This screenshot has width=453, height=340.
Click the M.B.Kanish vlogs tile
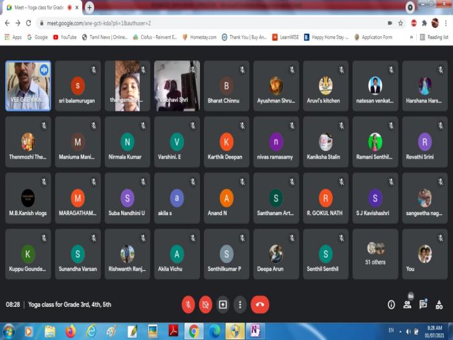tap(28, 198)
